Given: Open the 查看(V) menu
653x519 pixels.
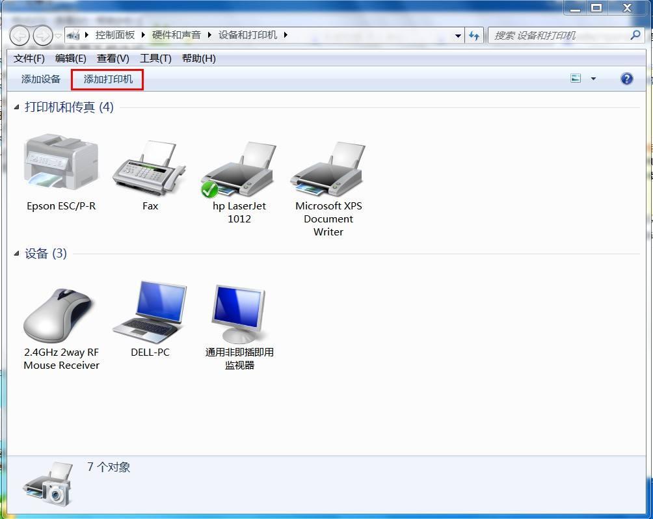Looking at the screenshot, I should point(113,59).
